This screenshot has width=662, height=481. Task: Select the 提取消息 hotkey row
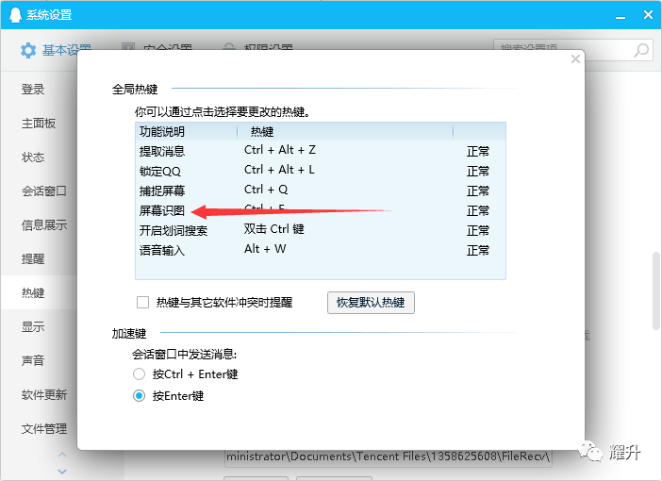pos(321,151)
